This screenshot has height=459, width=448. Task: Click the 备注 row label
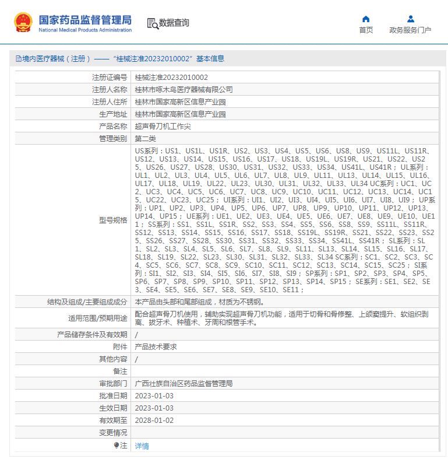click(x=120, y=372)
